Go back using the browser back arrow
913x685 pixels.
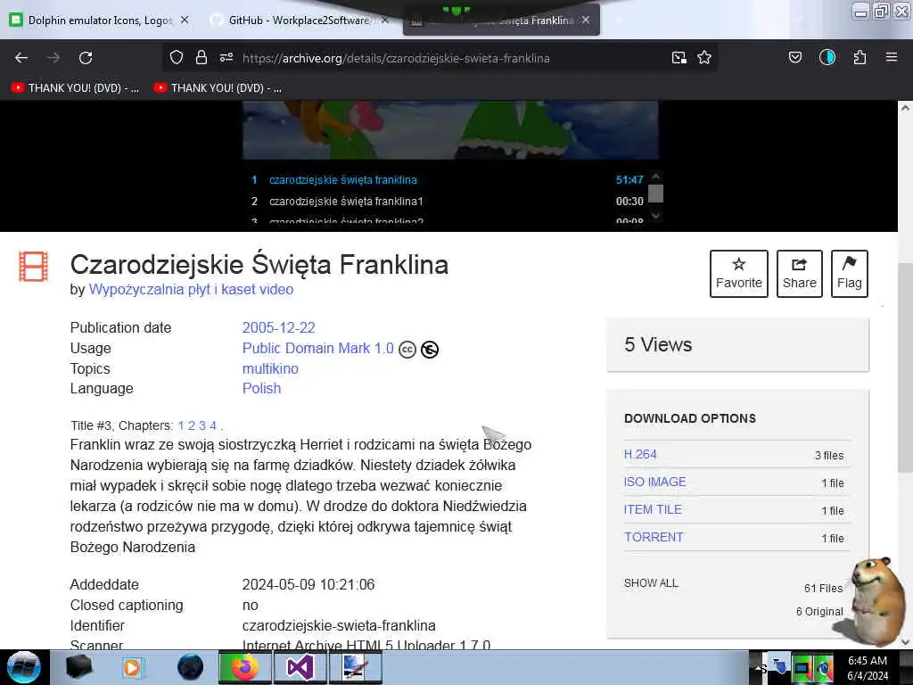point(21,58)
